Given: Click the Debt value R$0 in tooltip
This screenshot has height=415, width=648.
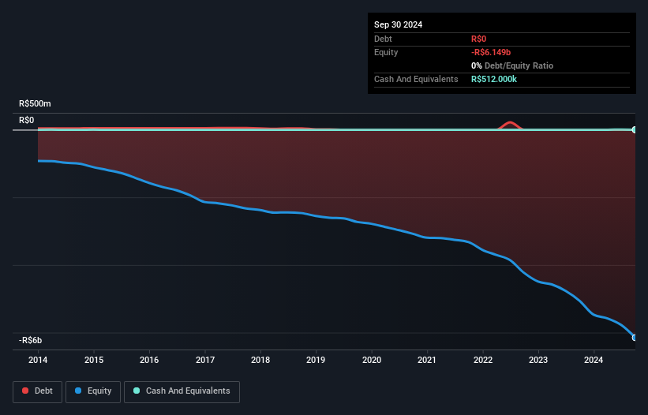Looking at the screenshot, I should click(478, 39).
